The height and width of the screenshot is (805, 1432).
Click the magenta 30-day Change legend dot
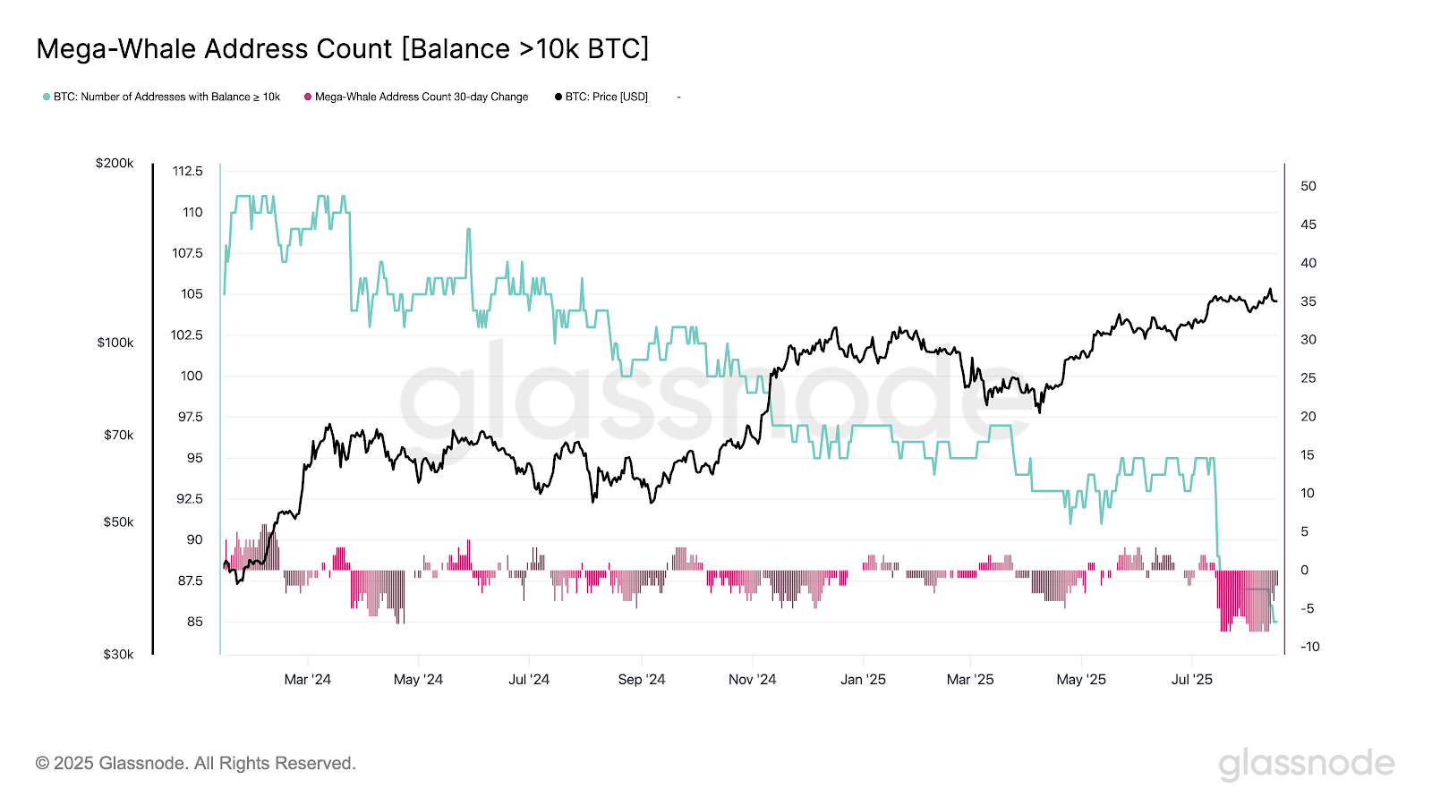(308, 97)
